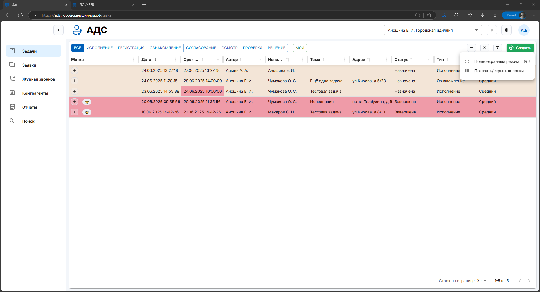
Task: Open the notifications bell icon
Action: [x=492, y=30]
